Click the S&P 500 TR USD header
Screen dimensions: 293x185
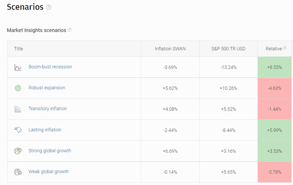click(228, 49)
